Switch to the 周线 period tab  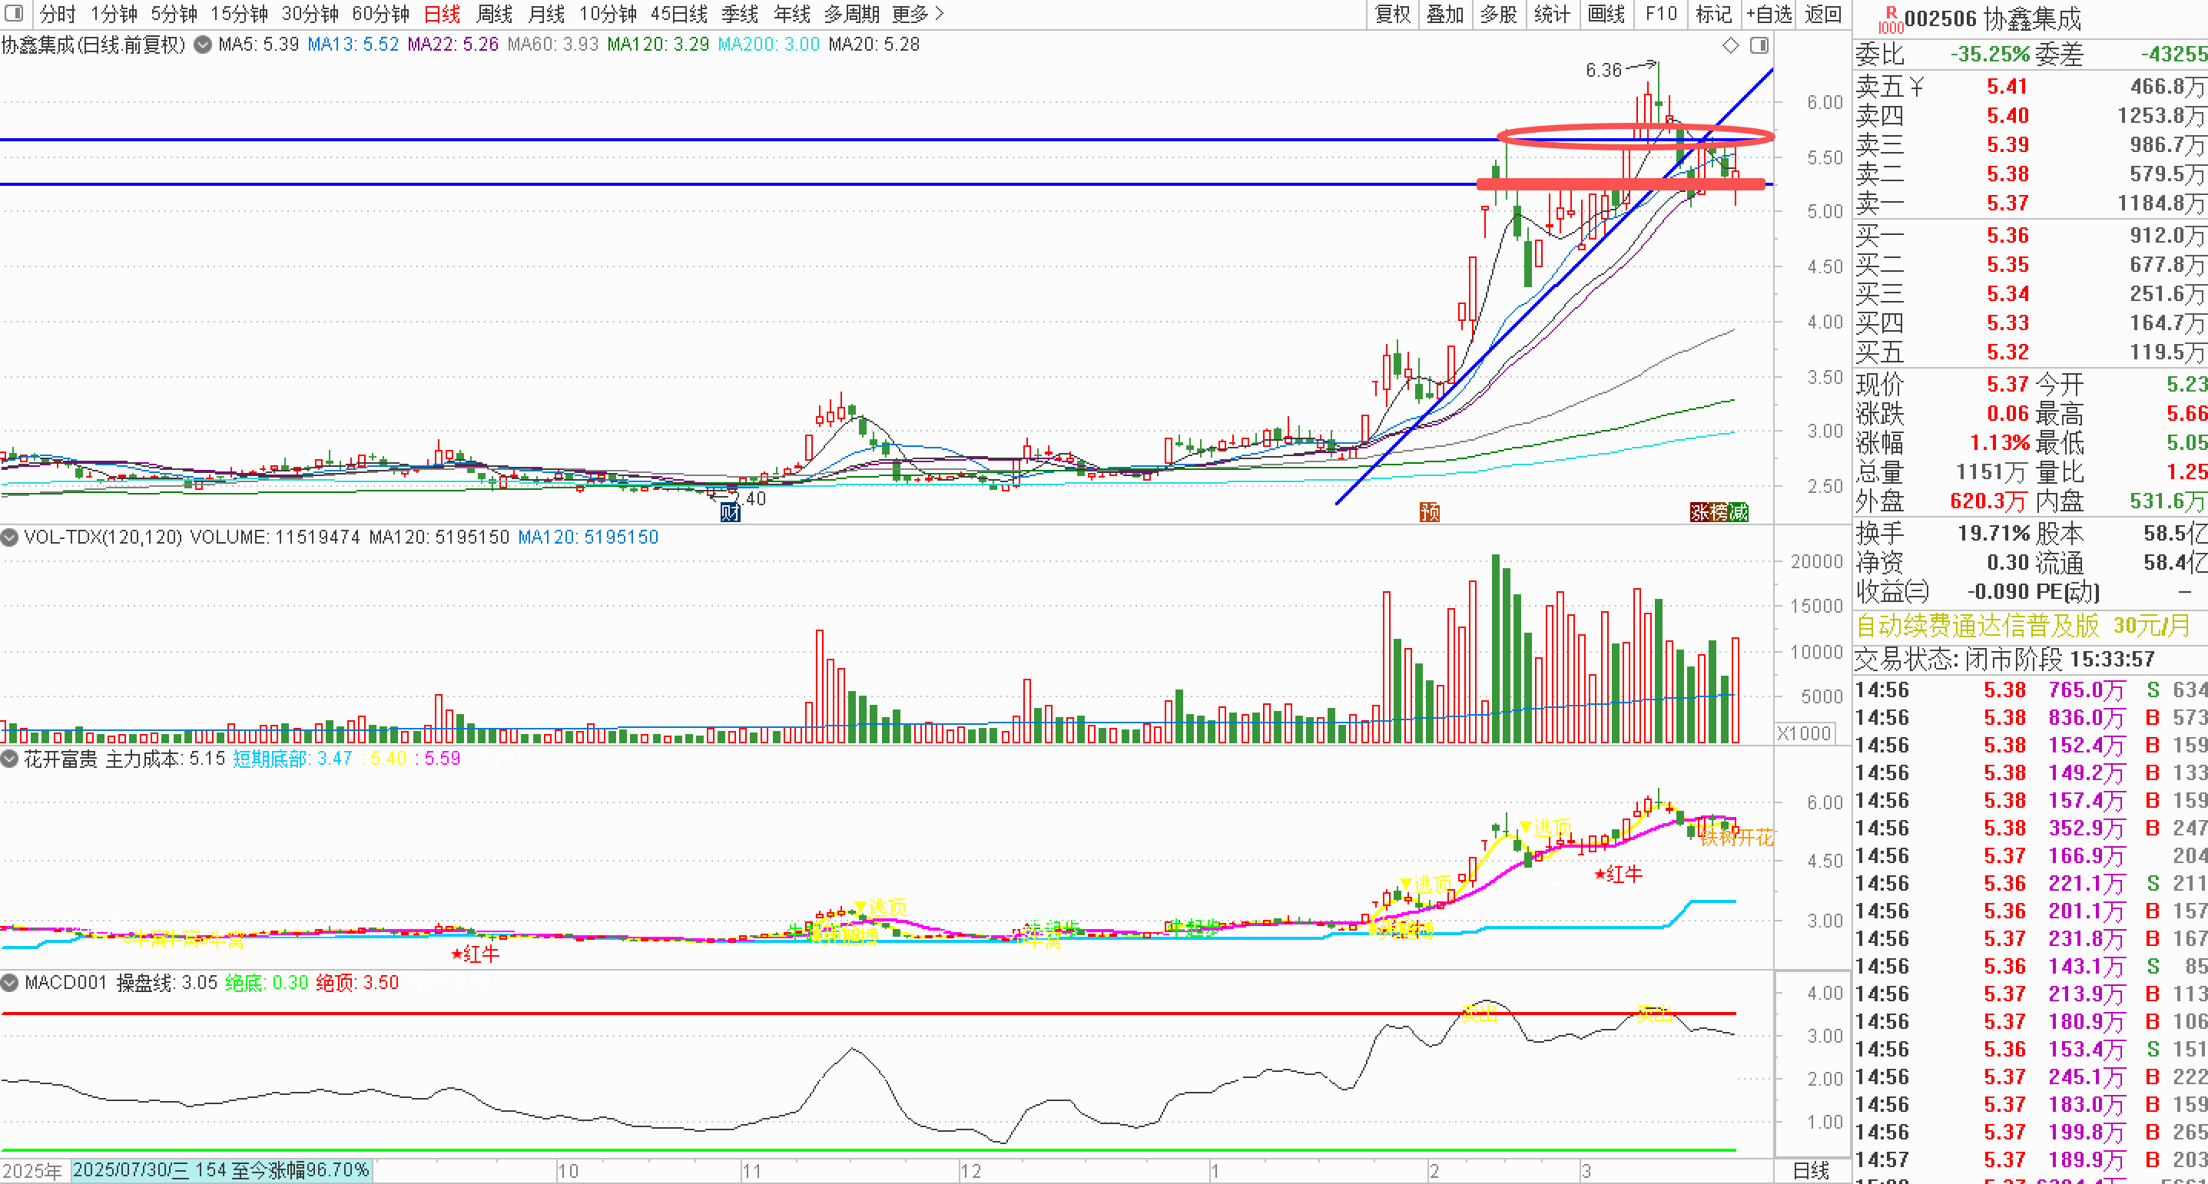tap(494, 14)
